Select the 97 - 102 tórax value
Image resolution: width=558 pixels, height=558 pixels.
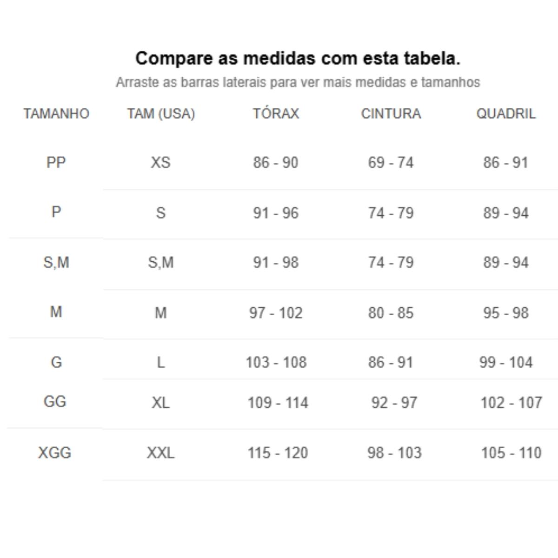[276, 312]
